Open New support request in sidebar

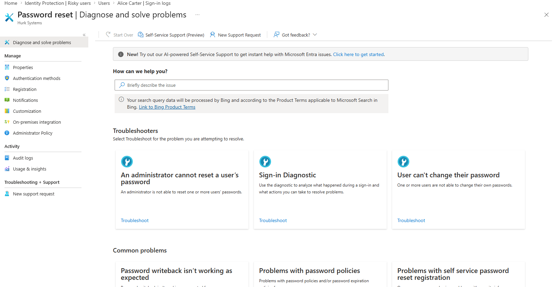pos(34,194)
